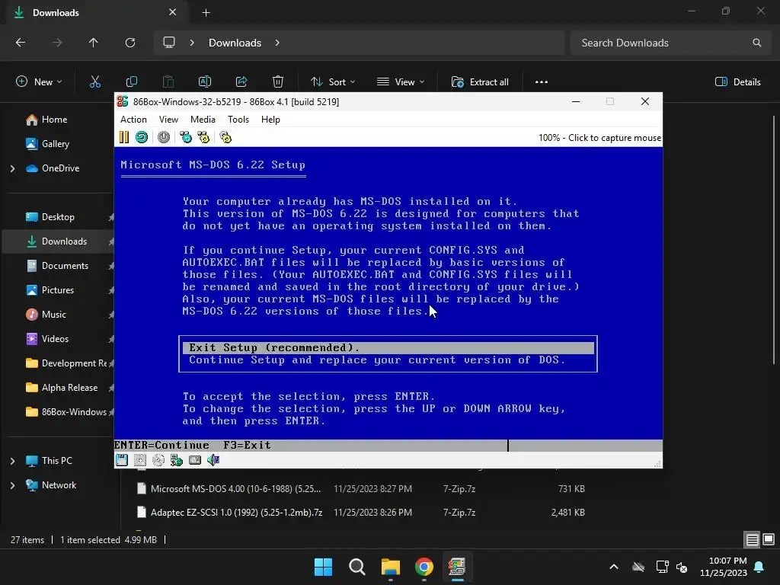780x585 pixels.
Task: Launch Google Chrome from taskbar
Action: tap(424, 567)
